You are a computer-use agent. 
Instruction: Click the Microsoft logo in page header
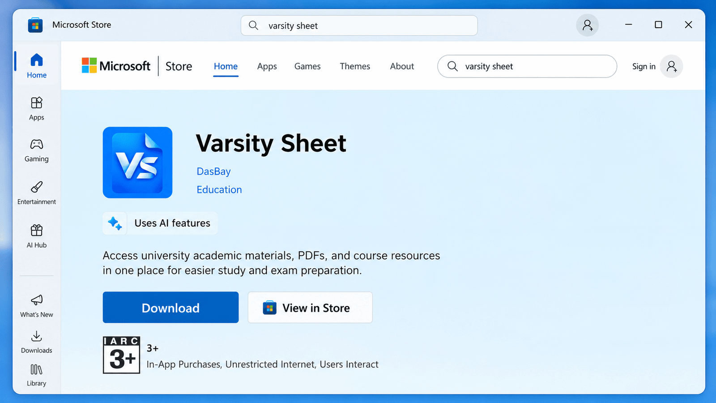116,66
